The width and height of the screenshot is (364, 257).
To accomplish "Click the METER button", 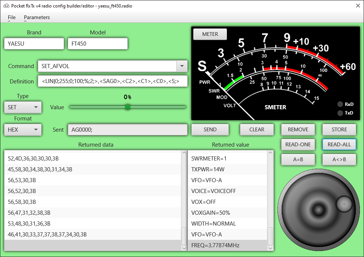I will [x=210, y=34].
